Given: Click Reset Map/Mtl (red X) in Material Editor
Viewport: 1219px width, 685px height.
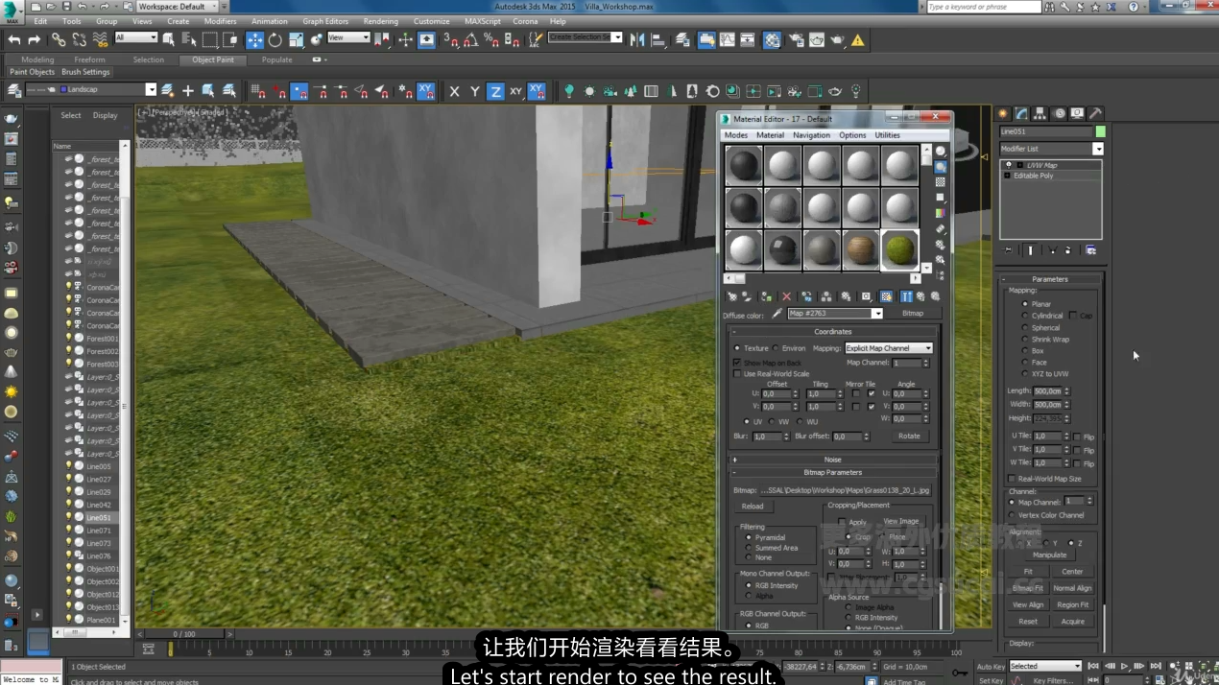Looking at the screenshot, I should [x=787, y=297].
